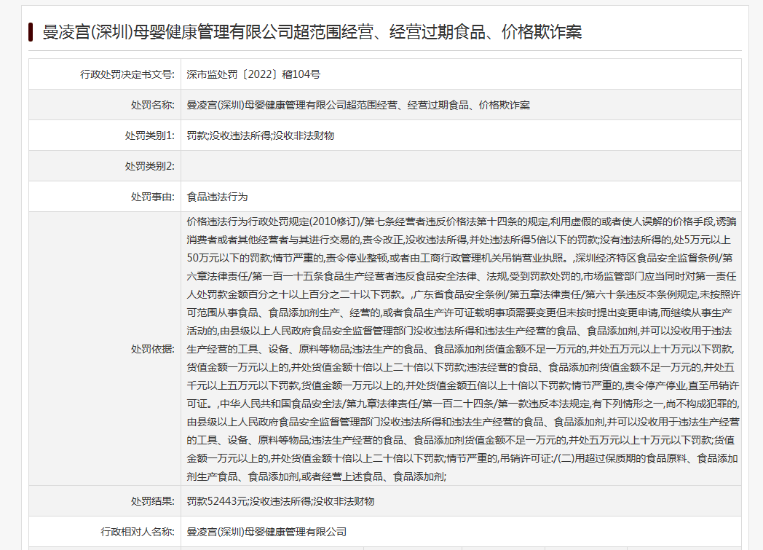Click the result 罚款52443元;没收违法所得;没收非法财物
The width and height of the screenshot is (763, 550).
pos(280,501)
